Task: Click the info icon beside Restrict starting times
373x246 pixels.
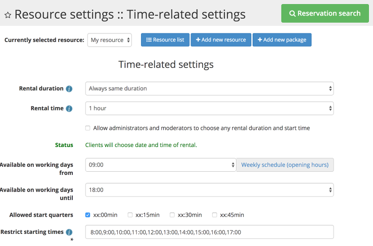Action: [x=69, y=232]
